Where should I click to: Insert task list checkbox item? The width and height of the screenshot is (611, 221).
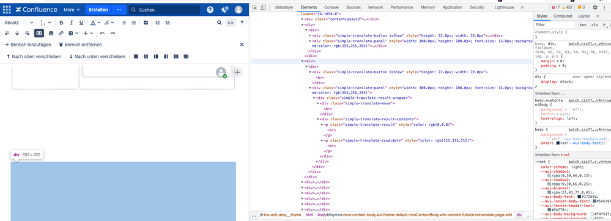(x=146, y=23)
